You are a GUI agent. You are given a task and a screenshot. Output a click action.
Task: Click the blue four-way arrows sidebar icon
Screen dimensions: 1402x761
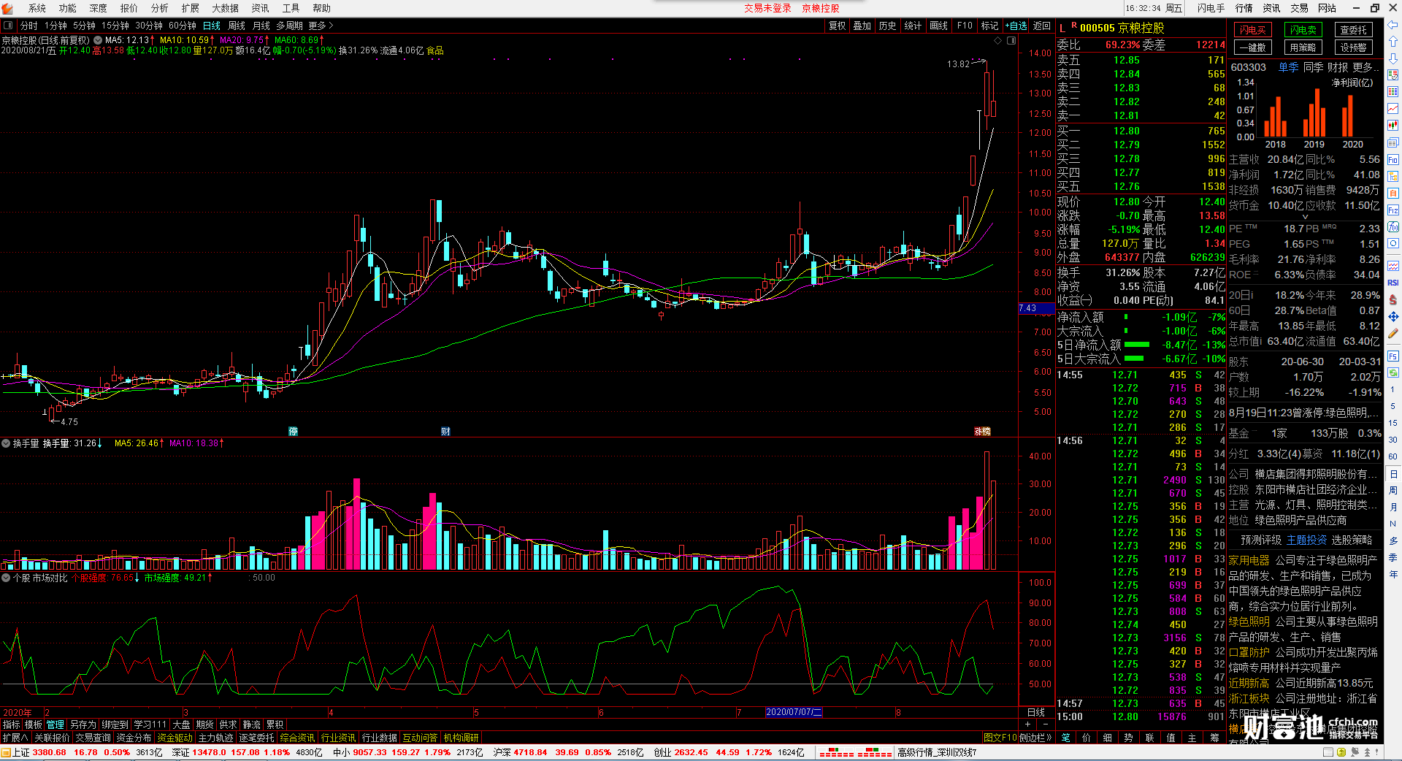[1393, 316]
